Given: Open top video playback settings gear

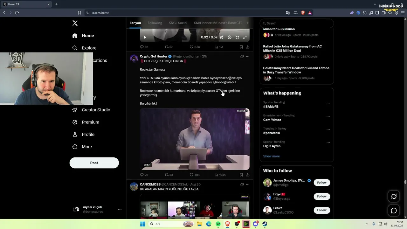Looking at the screenshot, I should point(230,38).
